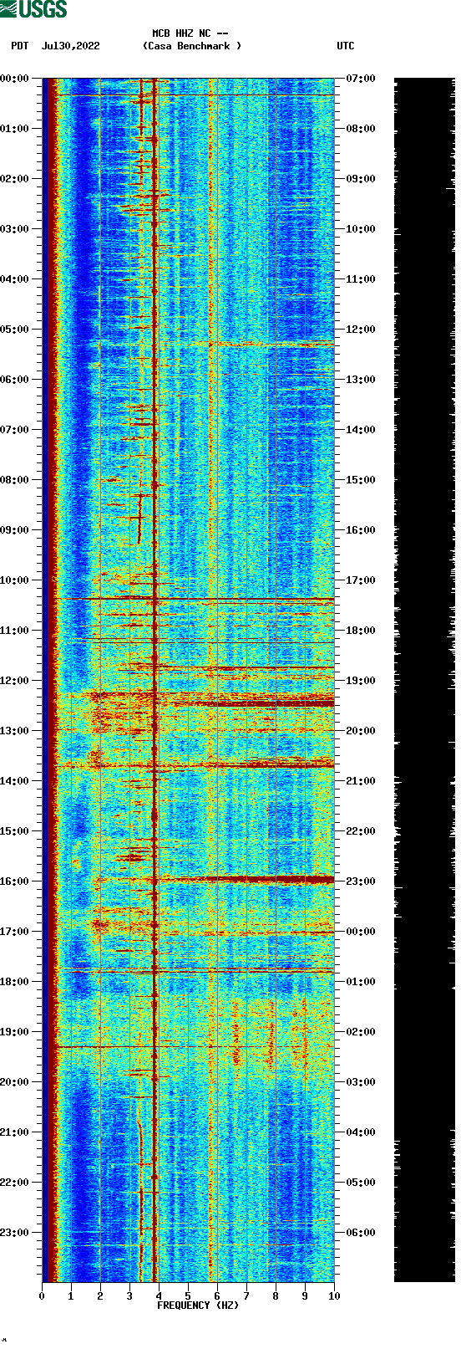Click the 'PDT' timezone label
This screenshot has width=461, height=1349.
20,46
